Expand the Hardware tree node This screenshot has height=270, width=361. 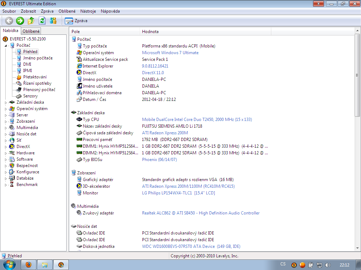[x=6, y=153]
